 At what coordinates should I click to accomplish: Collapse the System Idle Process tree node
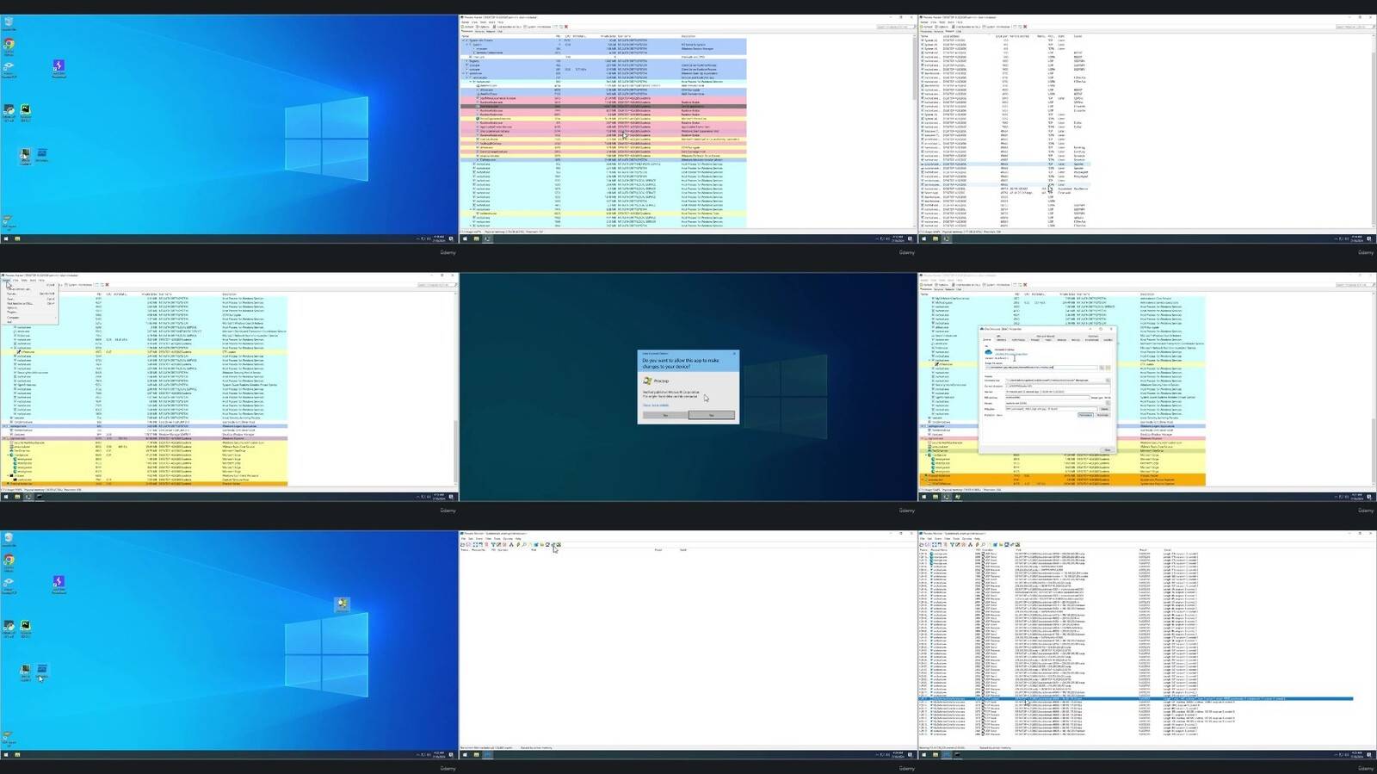pos(465,40)
